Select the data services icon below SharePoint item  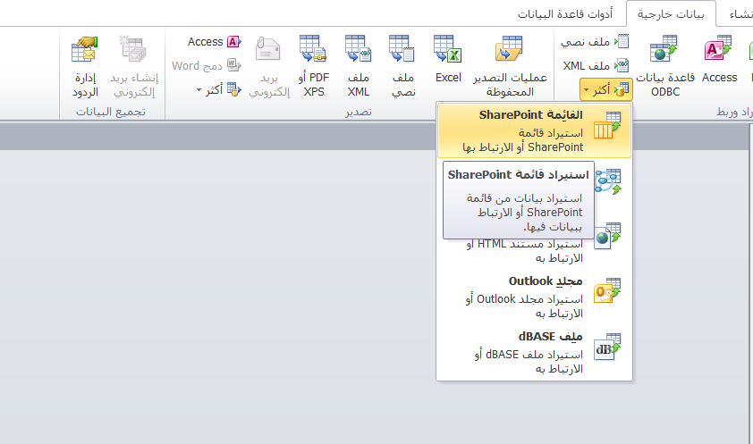click(610, 181)
